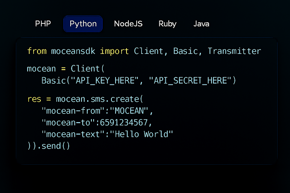View the Java code sample
This screenshot has height=193, width=290.
pos(201,24)
